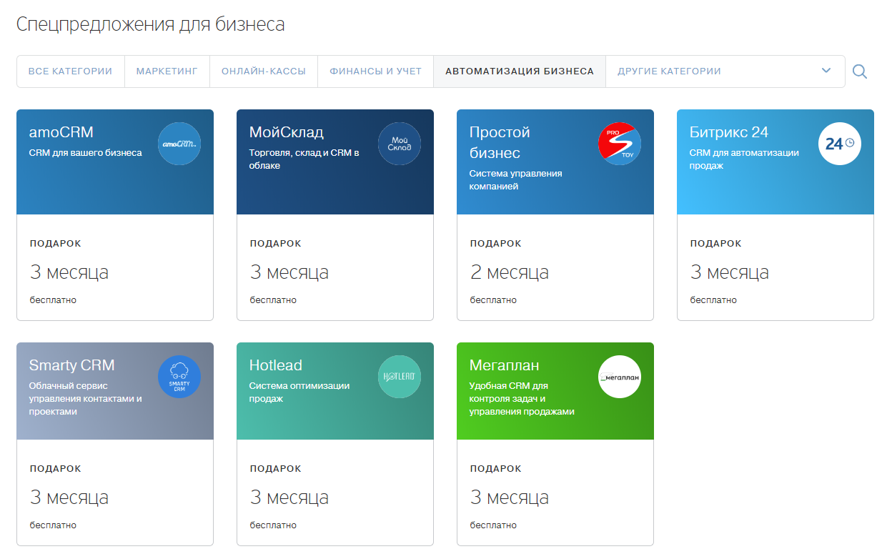Screen dimensions: 882x554
Task: Click the Hotlead round logo icon
Action: tap(400, 377)
